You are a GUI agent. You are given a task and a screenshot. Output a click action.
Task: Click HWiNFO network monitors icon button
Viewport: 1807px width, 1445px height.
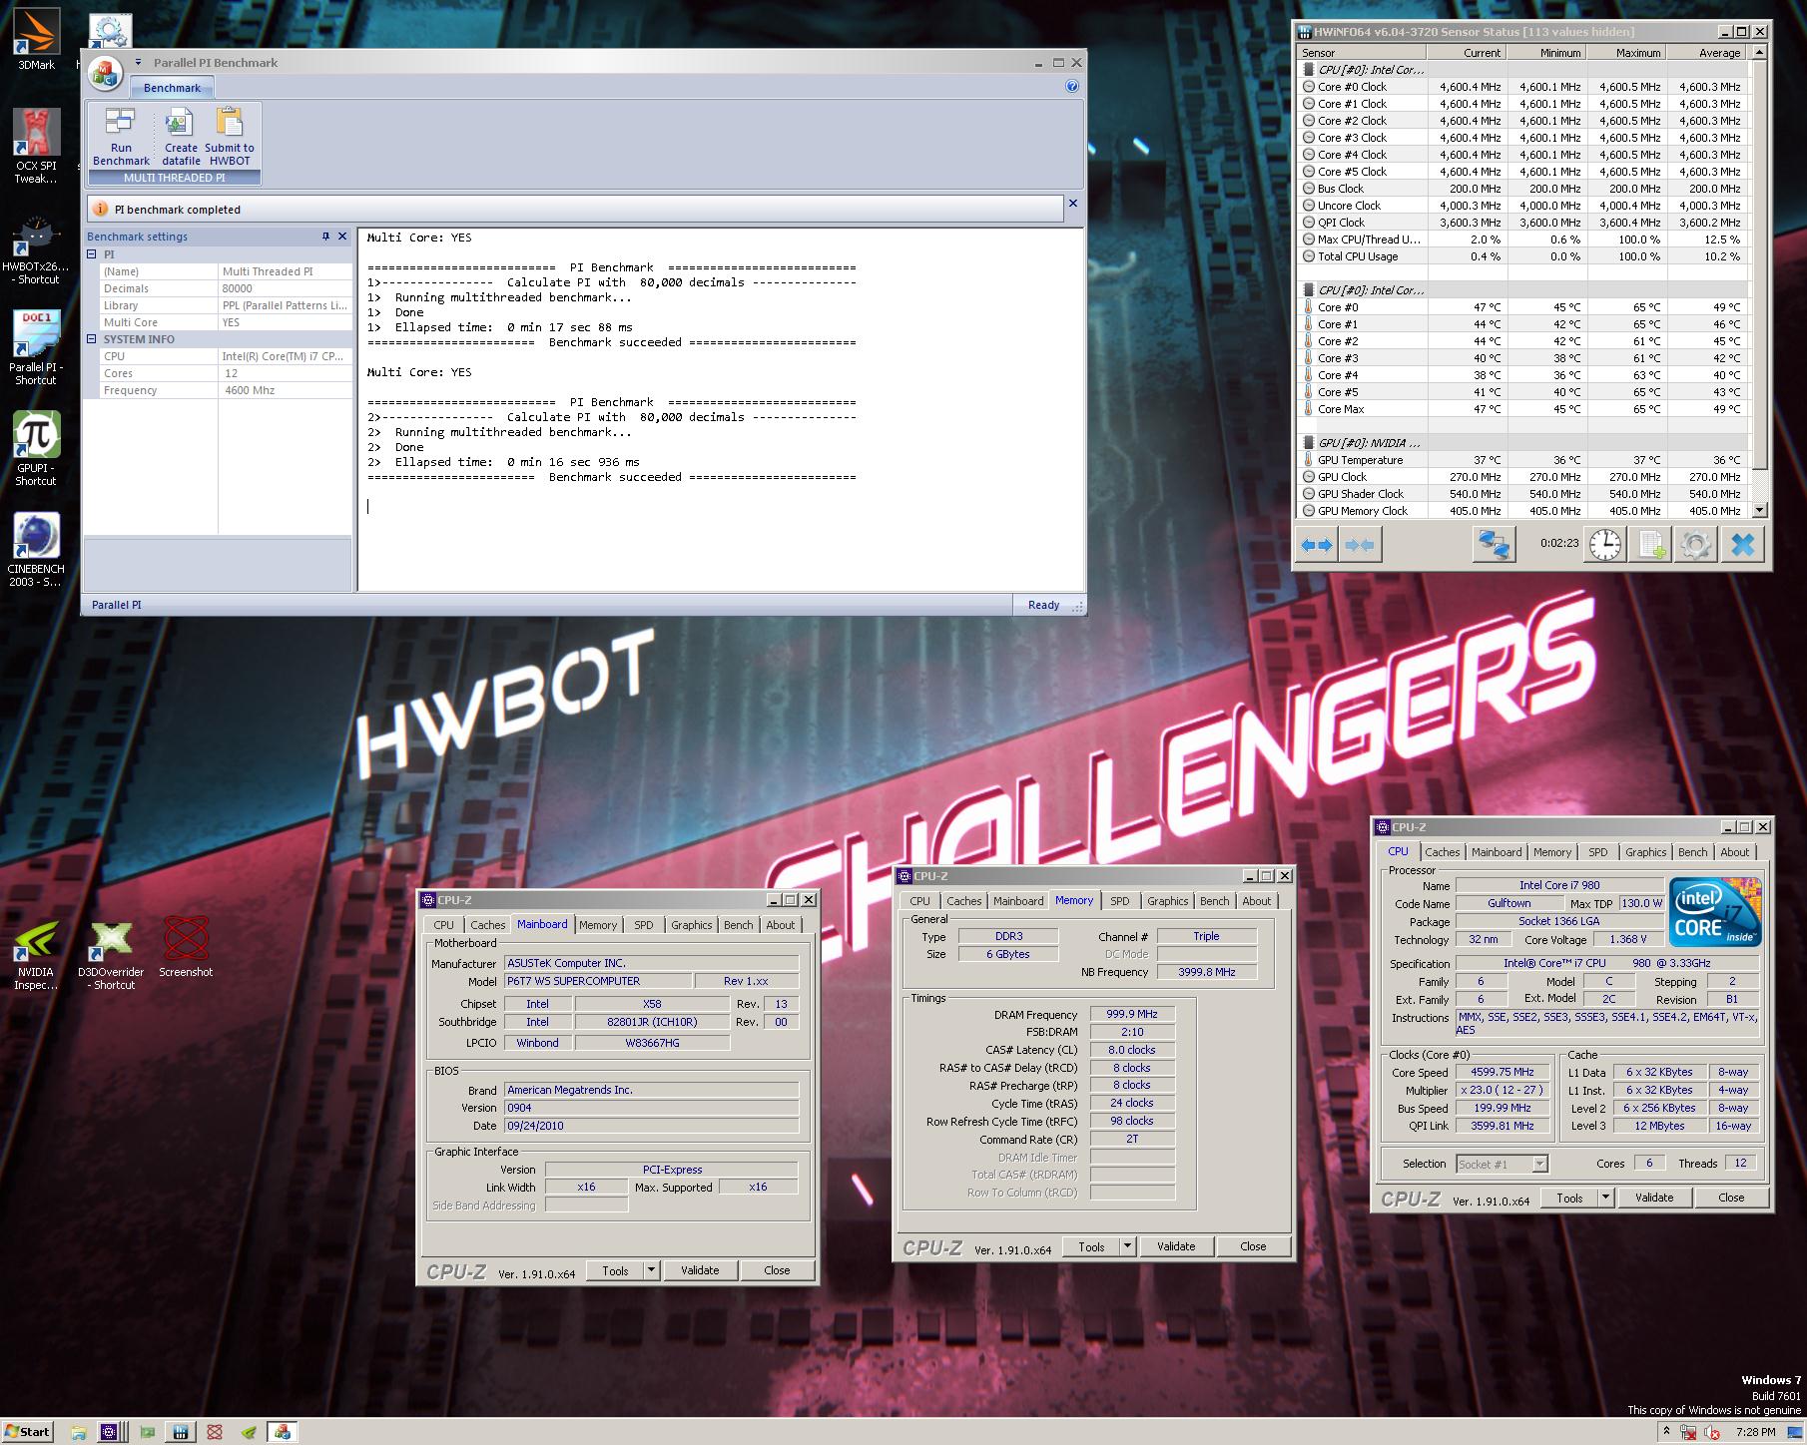point(1495,545)
